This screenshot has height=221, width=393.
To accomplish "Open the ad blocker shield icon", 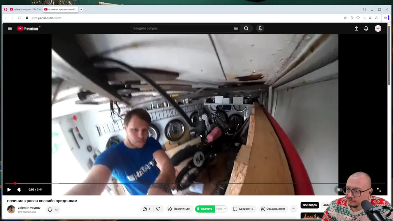I will click(352, 18).
